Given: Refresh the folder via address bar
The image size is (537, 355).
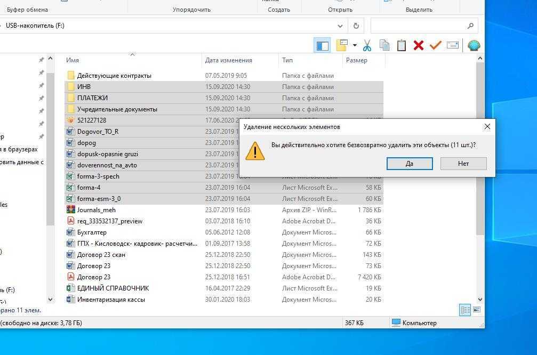Looking at the screenshot, I should click(x=356, y=26).
